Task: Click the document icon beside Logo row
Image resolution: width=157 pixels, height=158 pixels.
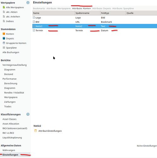Action: (x=34, y=17)
